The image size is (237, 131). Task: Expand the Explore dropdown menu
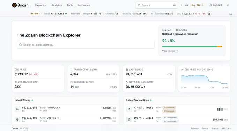coord(41,5)
